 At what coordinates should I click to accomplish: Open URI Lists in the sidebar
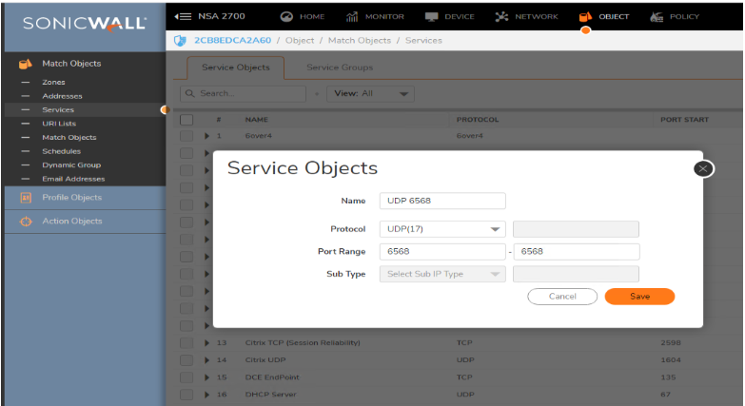59,124
